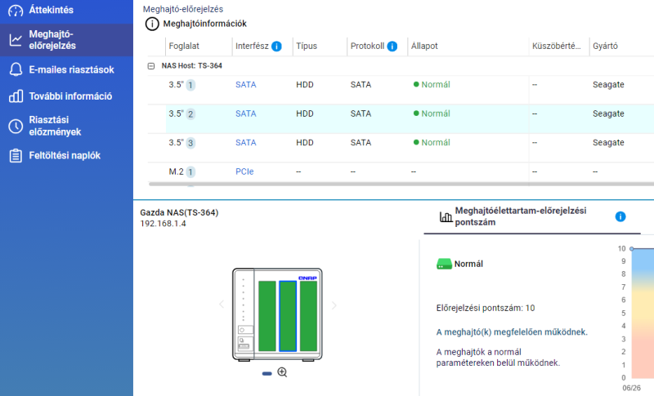Click the zoom-in magnifier under NAS image
Image resolution: width=654 pixels, height=396 pixels.
coord(282,372)
